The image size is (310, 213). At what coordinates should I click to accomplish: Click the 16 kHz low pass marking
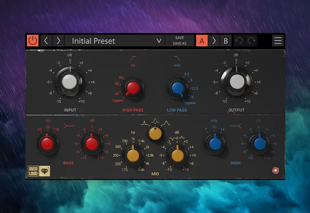click(192, 97)
